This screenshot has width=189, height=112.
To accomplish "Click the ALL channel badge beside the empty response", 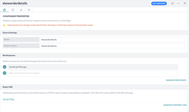I will [5, 73].
